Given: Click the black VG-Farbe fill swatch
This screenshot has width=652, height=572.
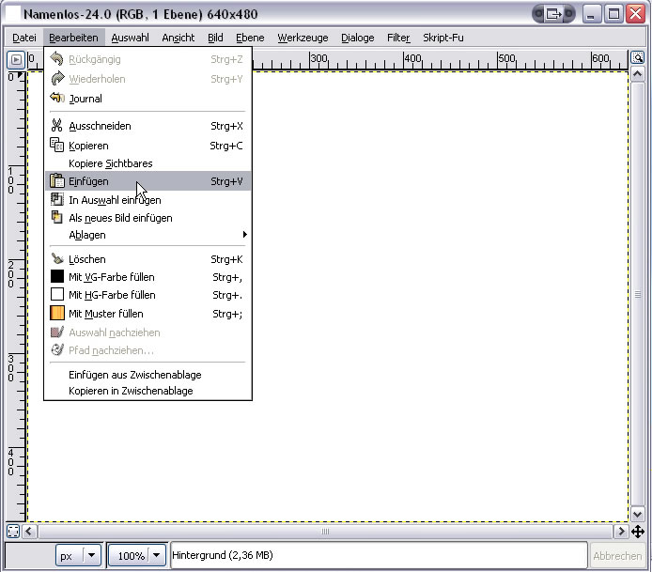Looking at the screenshot, I should click(56, 277).
